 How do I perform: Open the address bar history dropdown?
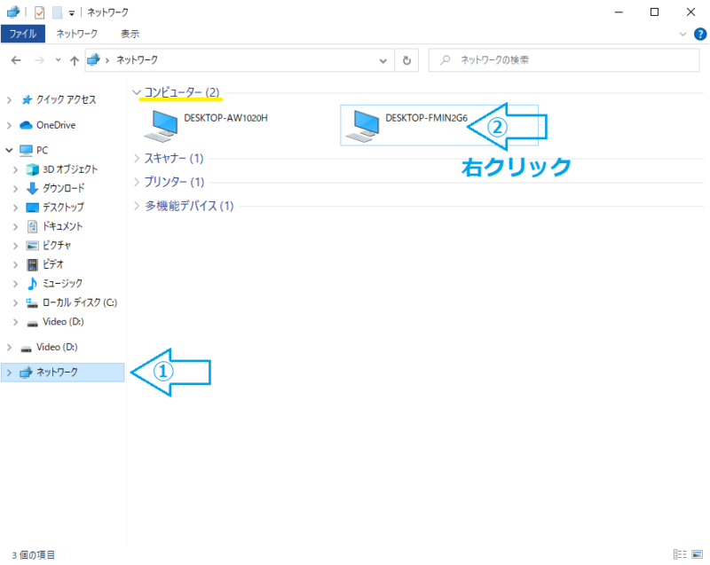[x=383, y=60]
